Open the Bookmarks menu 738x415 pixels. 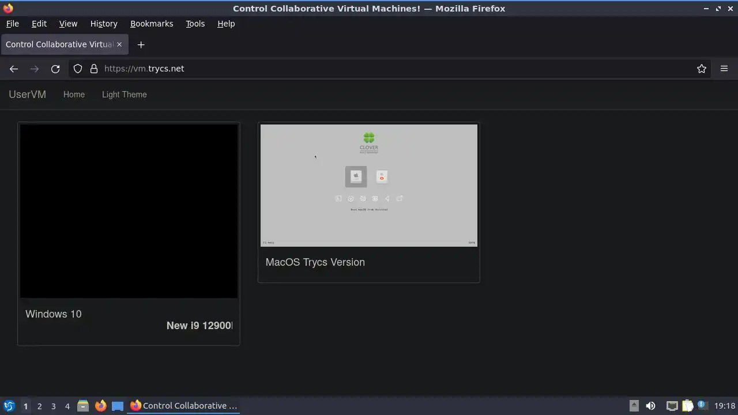pyautogui.click(x=152, y=24)
